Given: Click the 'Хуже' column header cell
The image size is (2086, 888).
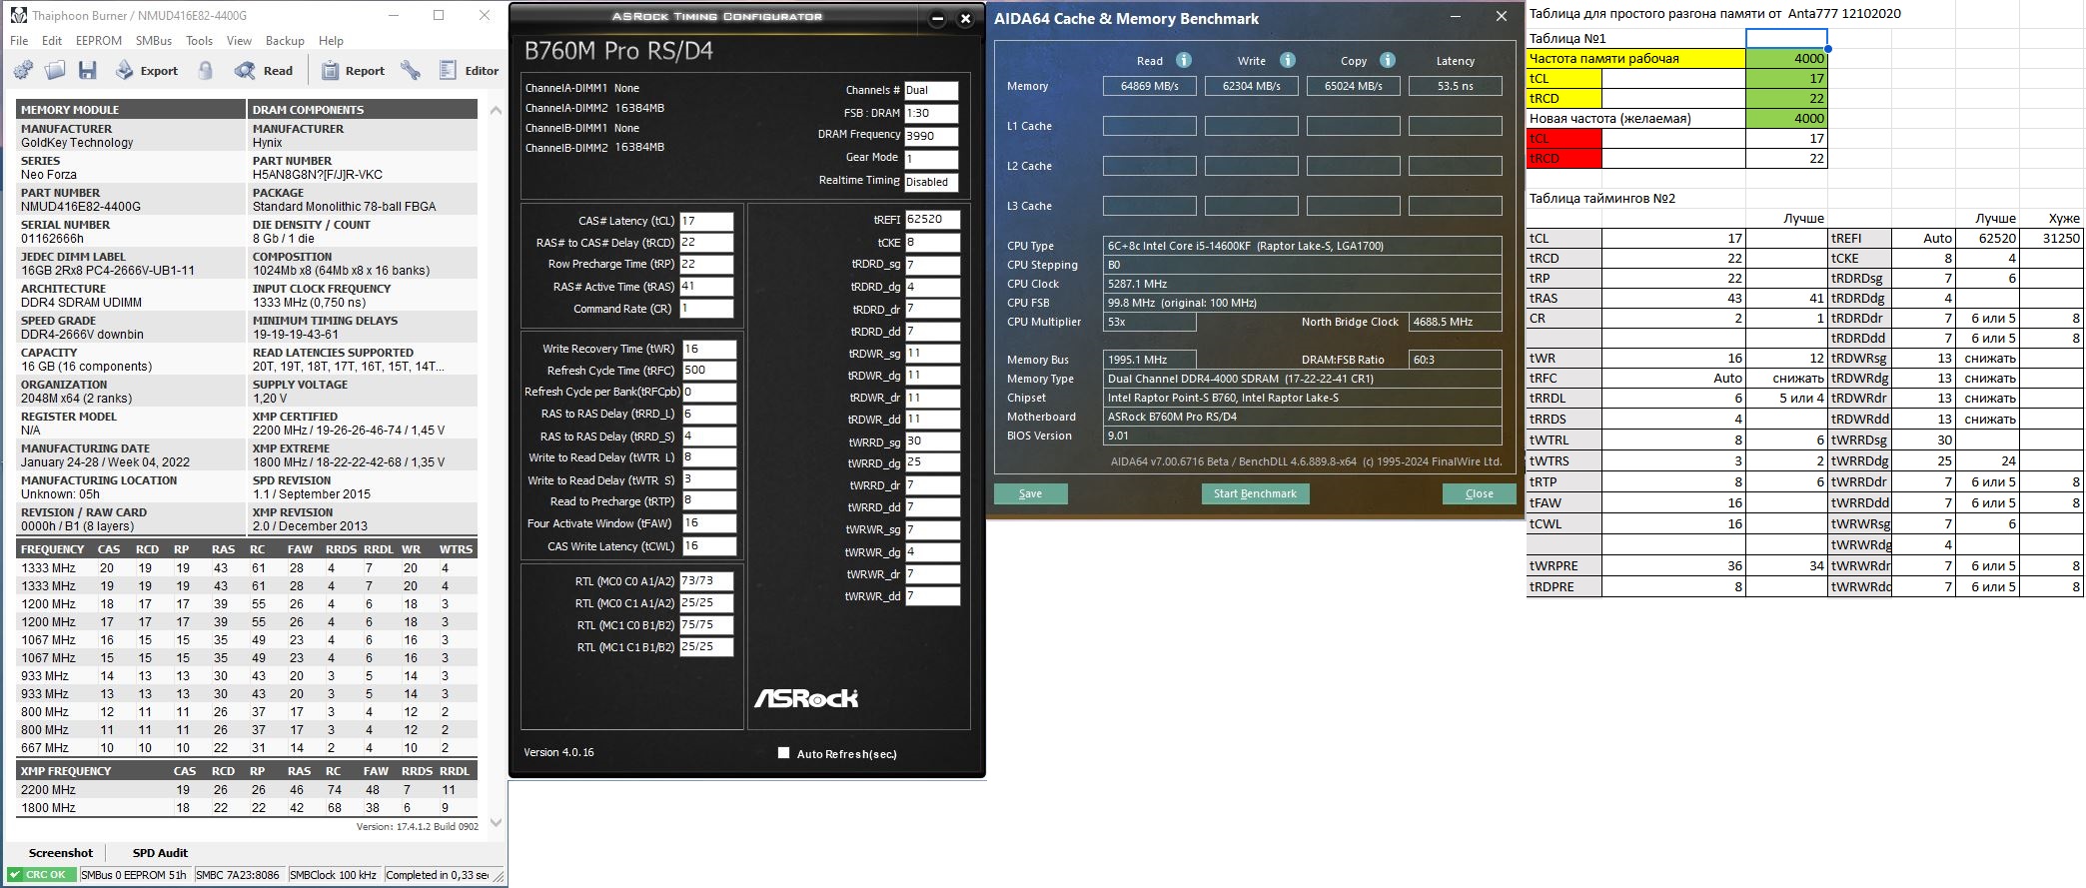Looking at the screenshot, I should 2053,218.
